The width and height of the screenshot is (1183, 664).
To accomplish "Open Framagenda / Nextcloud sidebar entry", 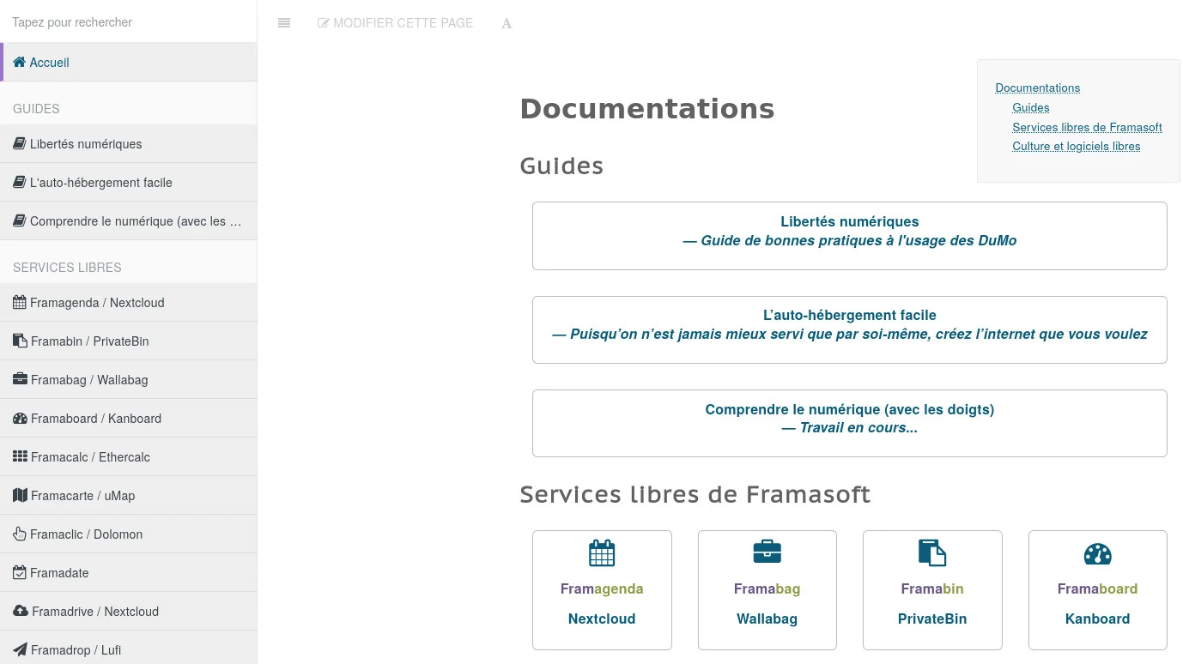I will [x=129, y=303].
